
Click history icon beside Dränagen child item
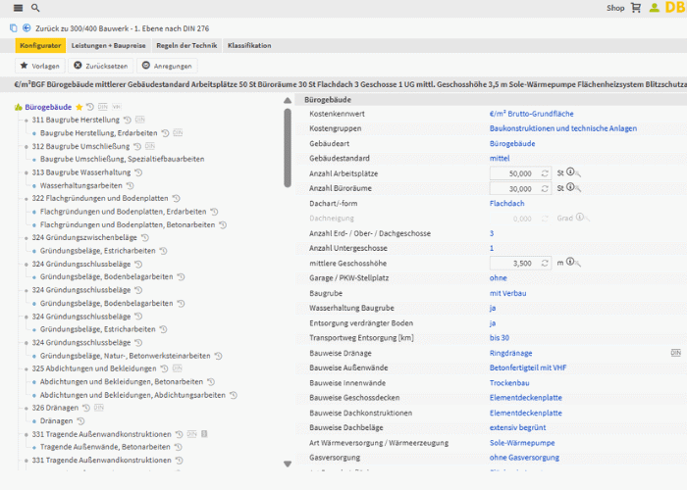point(80,420)
